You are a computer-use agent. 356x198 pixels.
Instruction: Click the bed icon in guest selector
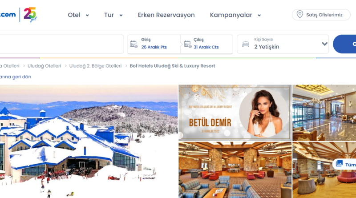(246, 44)
